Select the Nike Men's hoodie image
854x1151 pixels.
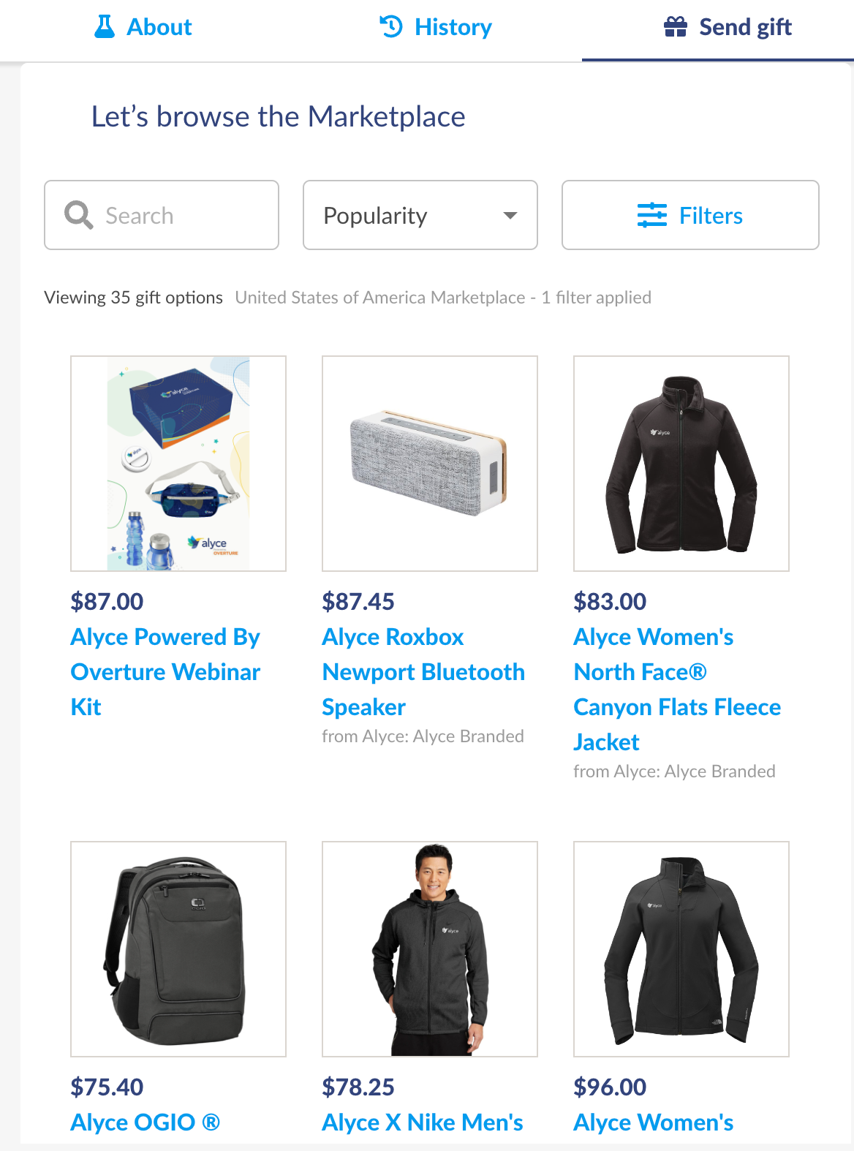pos(430,949)
